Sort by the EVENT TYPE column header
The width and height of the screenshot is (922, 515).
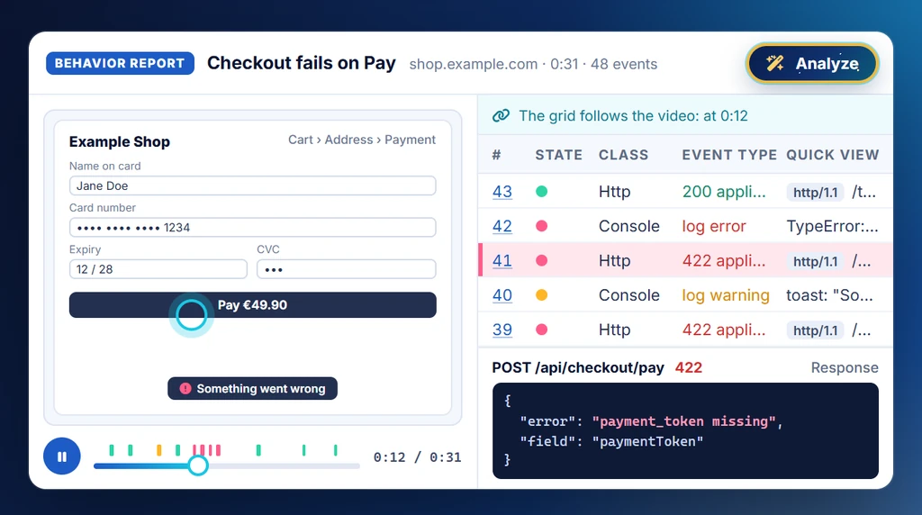(x=729, y=155)
